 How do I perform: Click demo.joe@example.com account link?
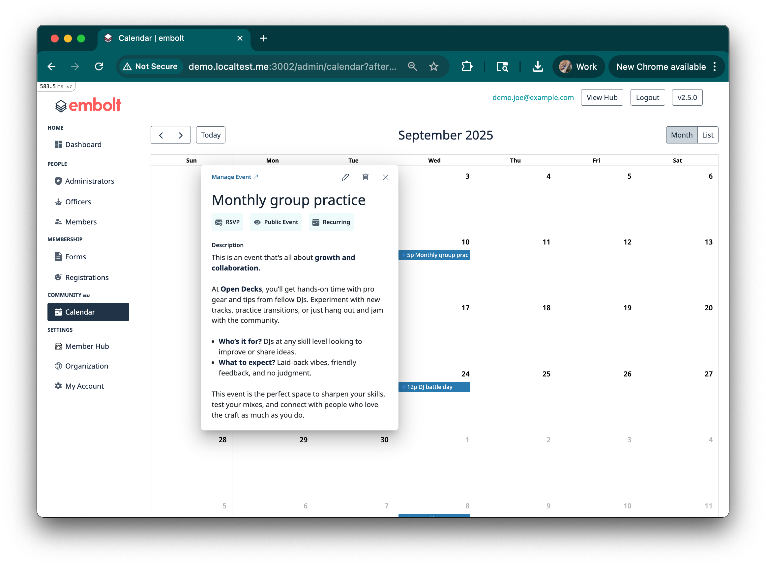[x=533, y=98]
